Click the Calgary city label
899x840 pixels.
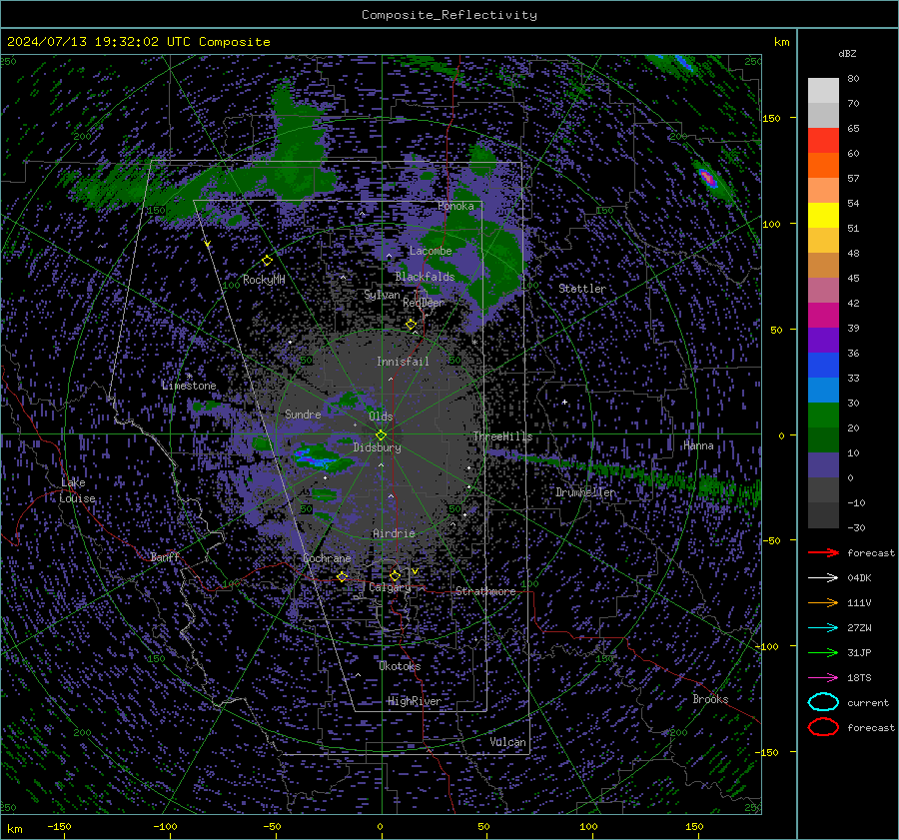click(390, 587)
